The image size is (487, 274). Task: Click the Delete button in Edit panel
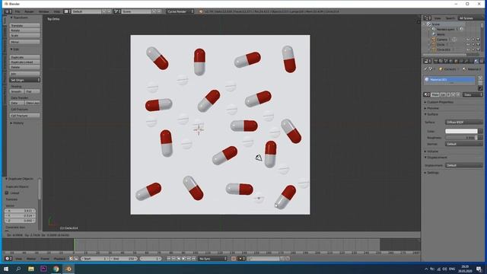tap(25, 67)
